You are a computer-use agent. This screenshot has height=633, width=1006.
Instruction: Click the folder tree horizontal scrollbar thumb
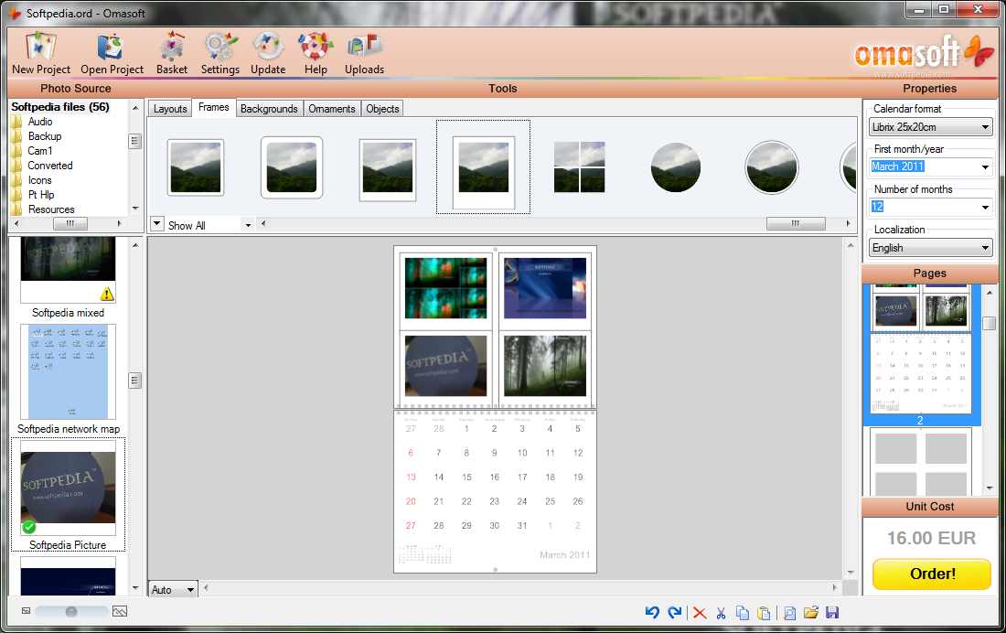pyautogui.click(x=70, y=223)
